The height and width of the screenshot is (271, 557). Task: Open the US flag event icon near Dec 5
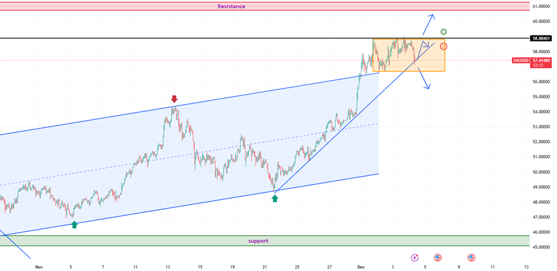coord(437,257)
